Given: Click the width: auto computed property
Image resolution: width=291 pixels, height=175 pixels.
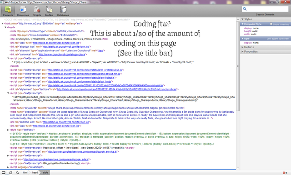Looking at the screenshot, I should [251, 34].
